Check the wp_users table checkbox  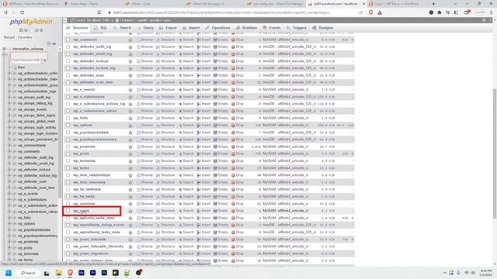pyautogui.click(x=68, y=211)
